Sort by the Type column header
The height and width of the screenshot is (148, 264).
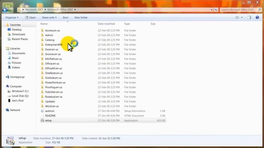[x=127, y=24]
